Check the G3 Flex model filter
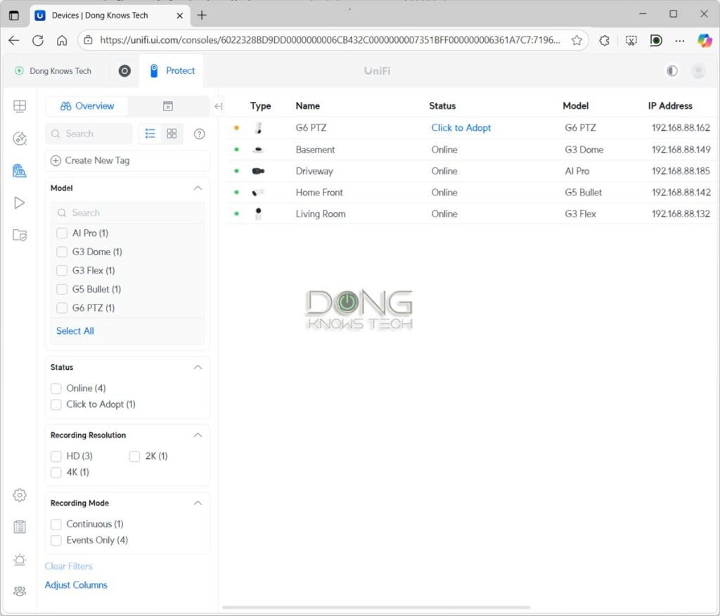The width and height of the screenshot is (720, 616). (x=62, y=271)
